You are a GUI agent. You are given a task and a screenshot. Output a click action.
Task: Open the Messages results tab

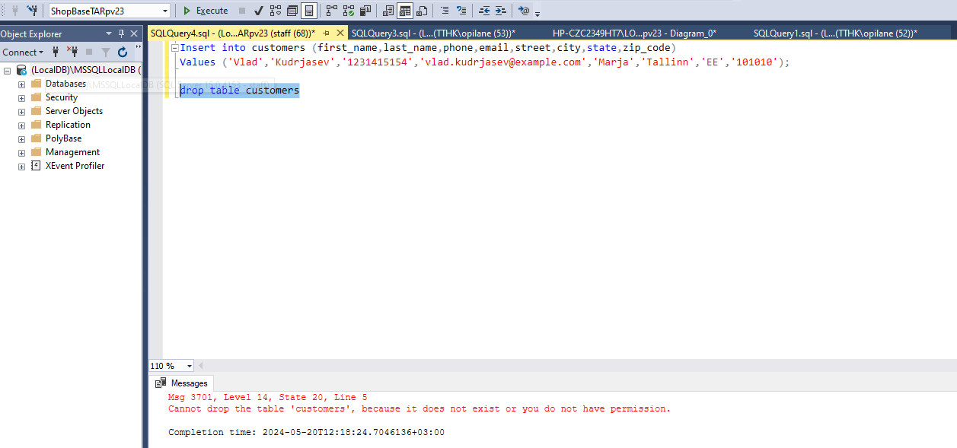click(182, 383)
